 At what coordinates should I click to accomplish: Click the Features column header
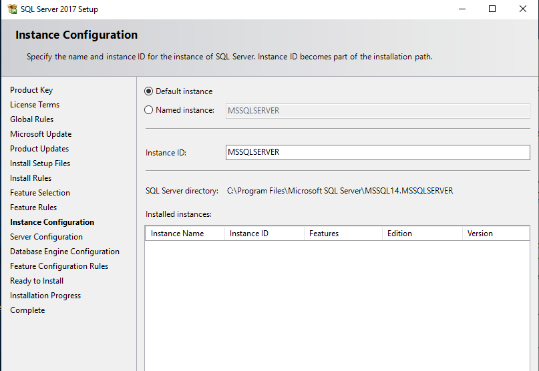click(x=343, y=234)
